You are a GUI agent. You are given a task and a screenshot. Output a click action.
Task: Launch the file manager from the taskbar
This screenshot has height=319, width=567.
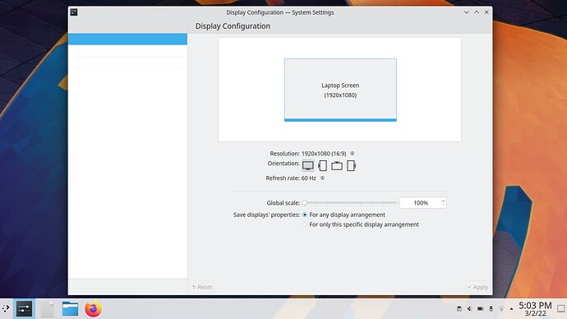(70, 309)
